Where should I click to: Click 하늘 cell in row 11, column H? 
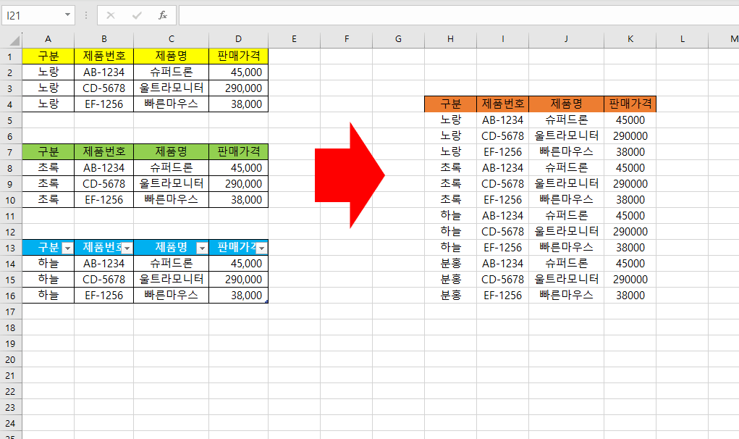(x=450, y=216)
